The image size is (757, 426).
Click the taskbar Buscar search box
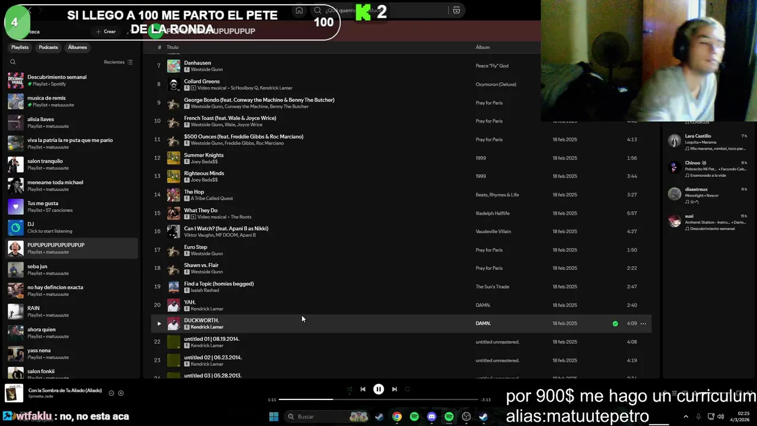point(326,417)
